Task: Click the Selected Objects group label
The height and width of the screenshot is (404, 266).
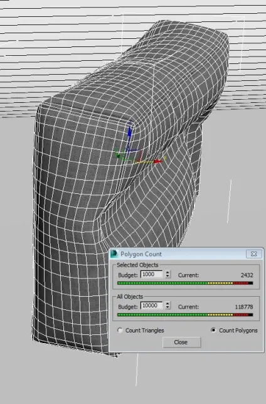Action: pos(137,265)
